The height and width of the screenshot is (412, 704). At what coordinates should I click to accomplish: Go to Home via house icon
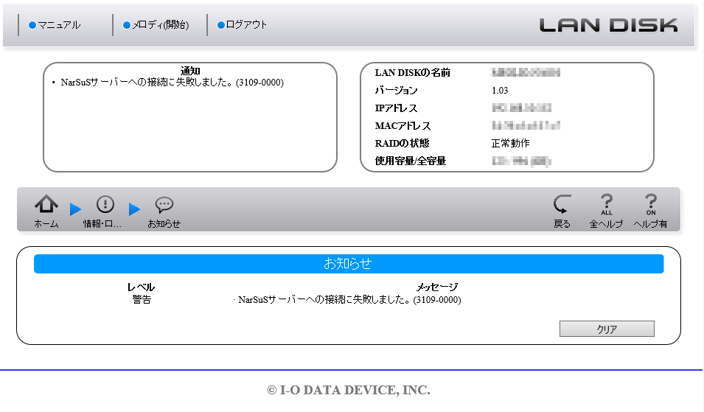[x=46, y=205]
